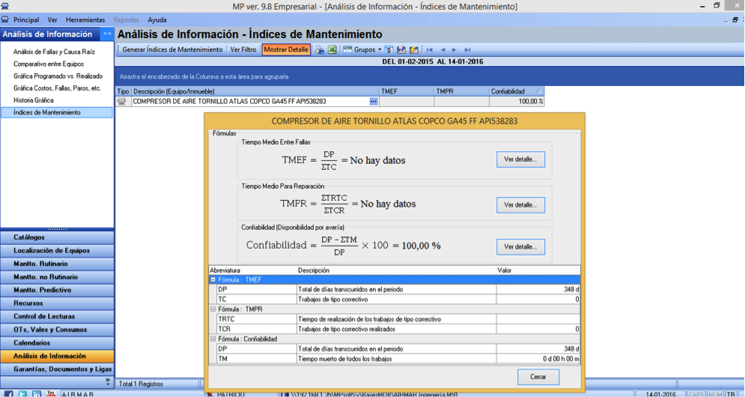Click Ver detalle for TMEF formula
Screen dimensions: 745x397
coord(520,160)
